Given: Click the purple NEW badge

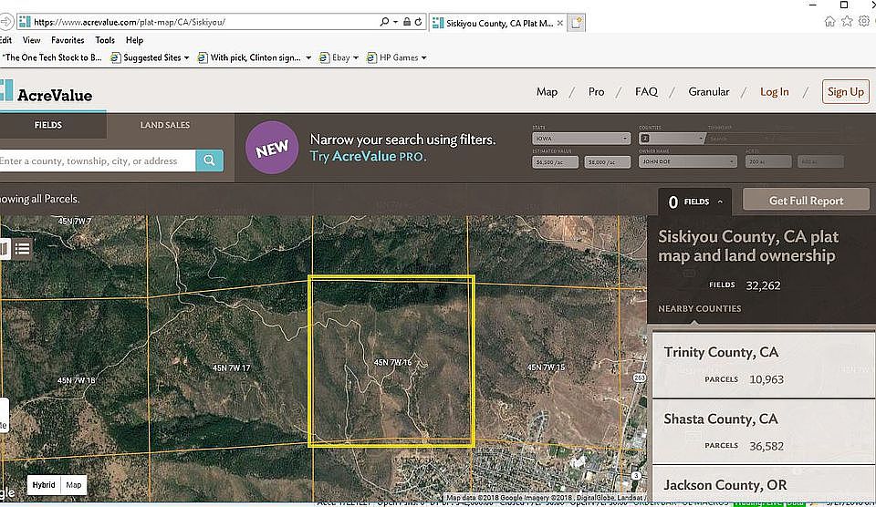Looking at the screenshot, I should (272, 148).
